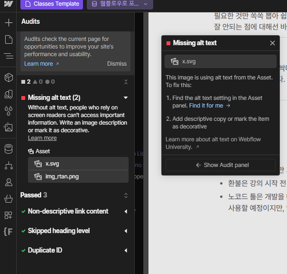
Task: Open the Variables panel icon
Action: (9, 94)
